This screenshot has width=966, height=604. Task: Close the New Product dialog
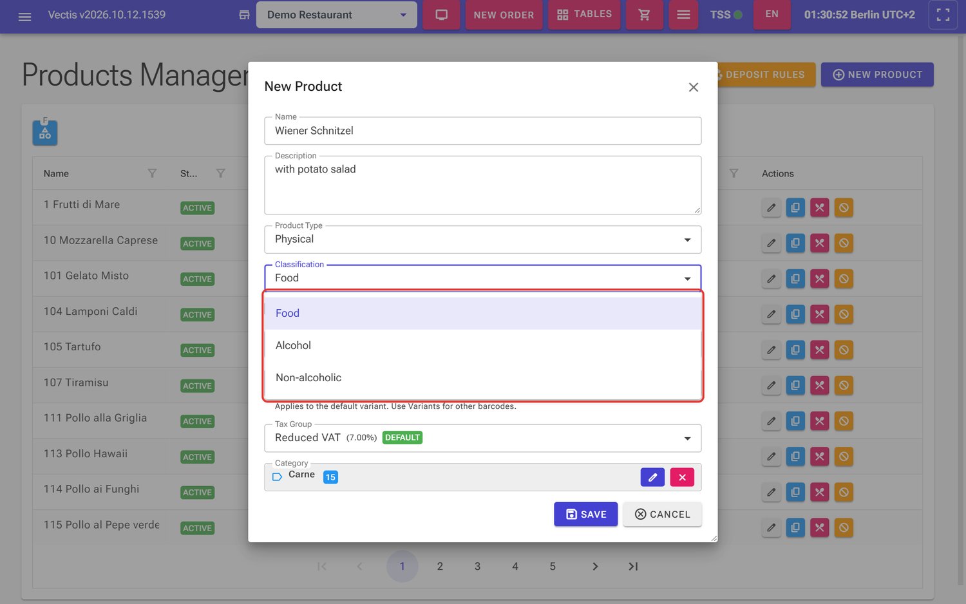[x=693, y=87]
